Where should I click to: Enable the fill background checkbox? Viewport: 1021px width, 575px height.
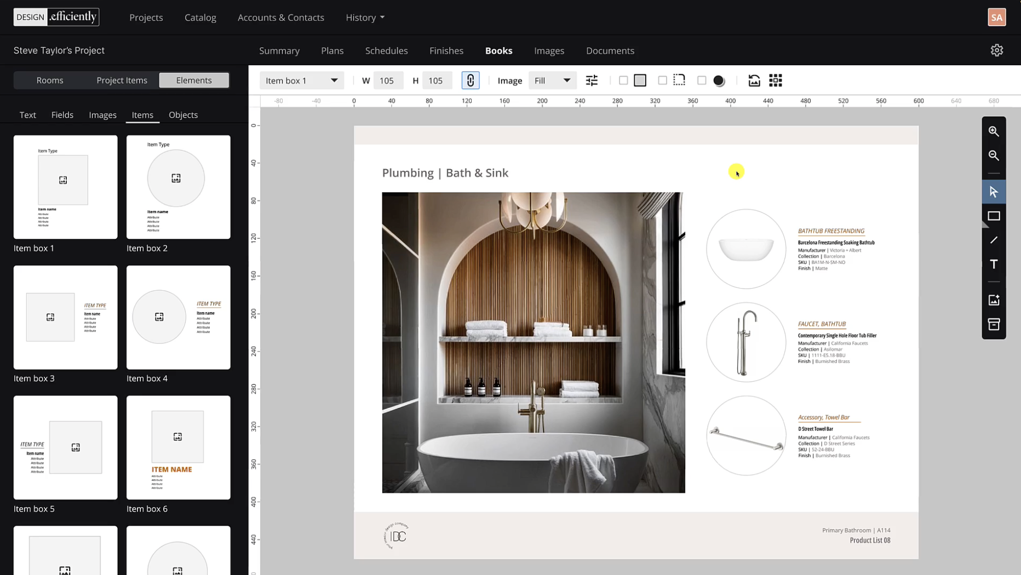click(623, 81)
